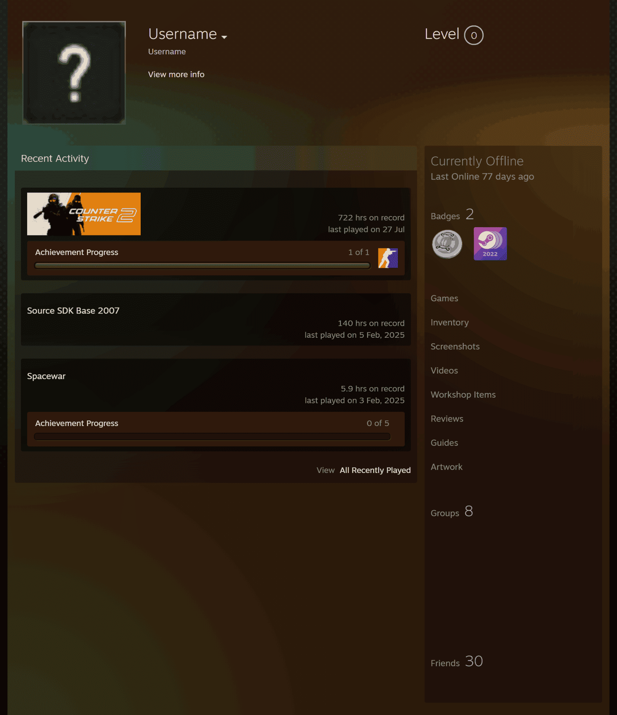Open the Source SDK Base 2007 game link
Viewport: 617px width, 715px height.
coord(73,311)
